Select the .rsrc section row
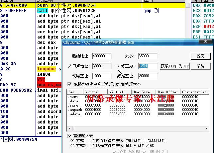This screenshot has height=153, width=214. click(x=138, y=105)
